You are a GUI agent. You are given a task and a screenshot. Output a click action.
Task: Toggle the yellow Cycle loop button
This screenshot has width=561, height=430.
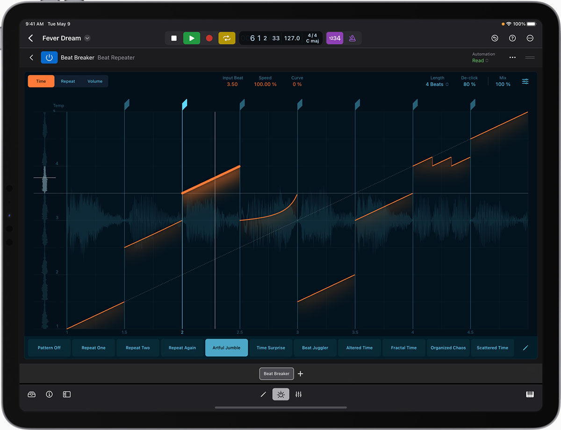click(227, 38)
